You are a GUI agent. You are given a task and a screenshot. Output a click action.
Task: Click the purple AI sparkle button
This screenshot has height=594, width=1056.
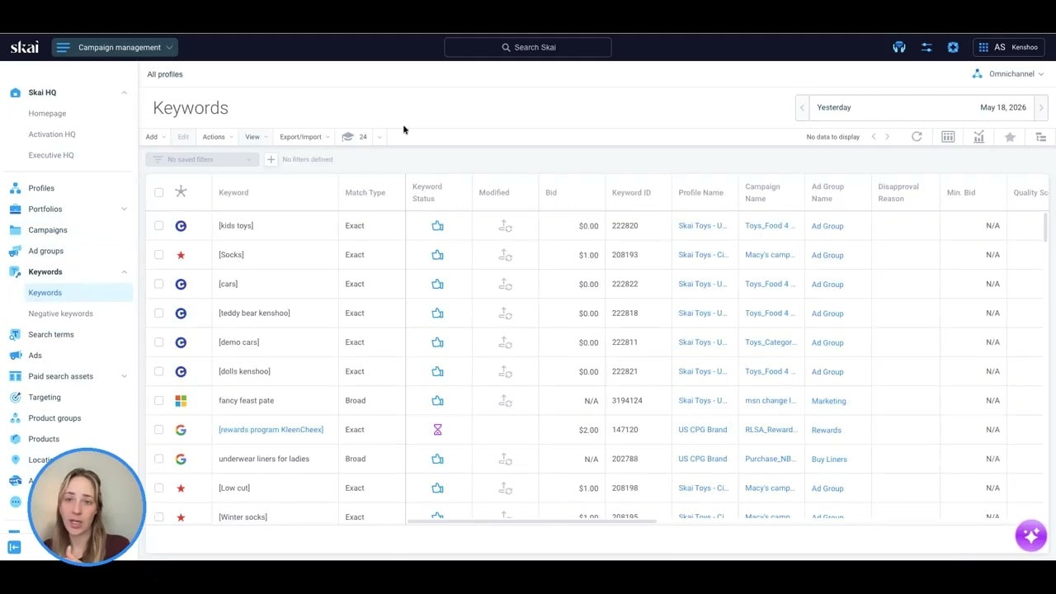[x=1031, y=535]
